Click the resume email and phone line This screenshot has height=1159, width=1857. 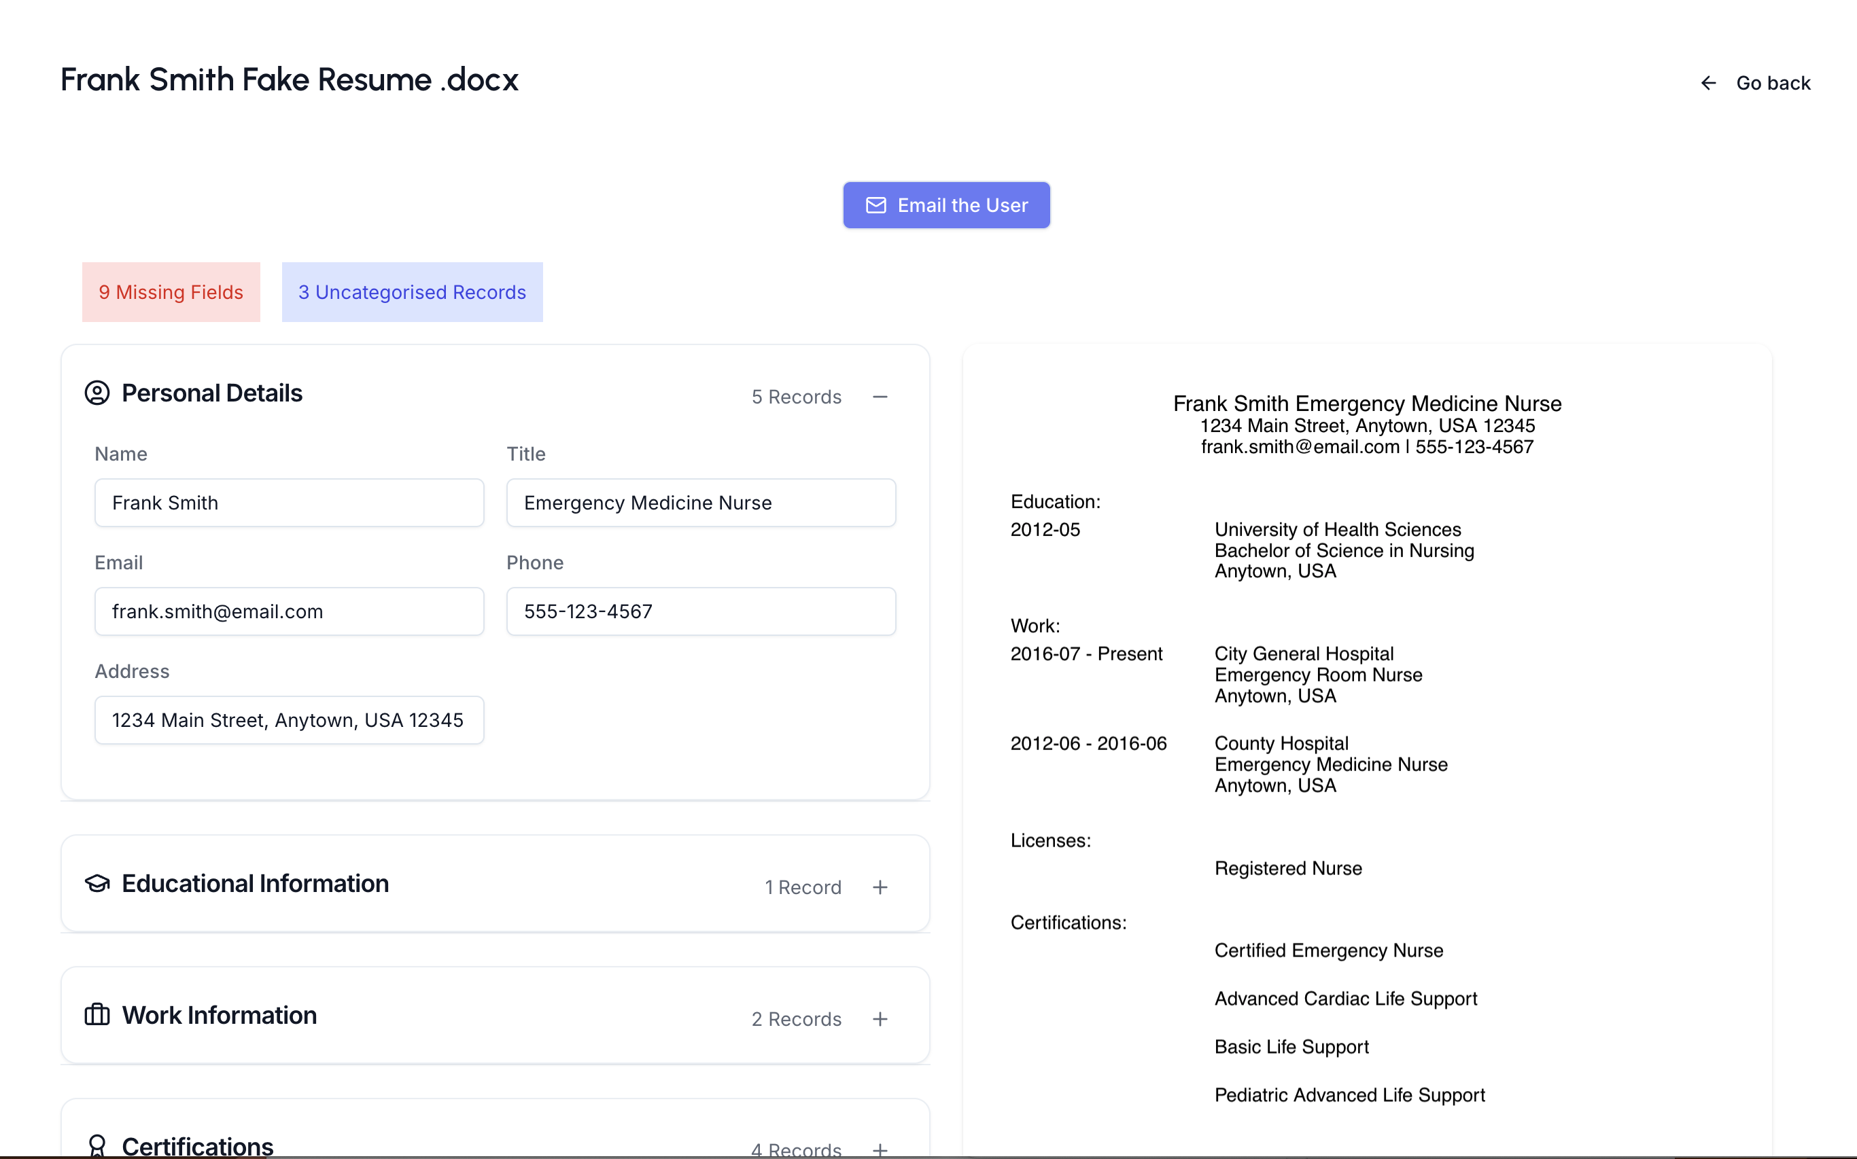pos(1367,447)
